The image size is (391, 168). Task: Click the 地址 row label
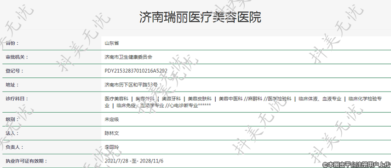pyautogui.click(x=12, y=85)
